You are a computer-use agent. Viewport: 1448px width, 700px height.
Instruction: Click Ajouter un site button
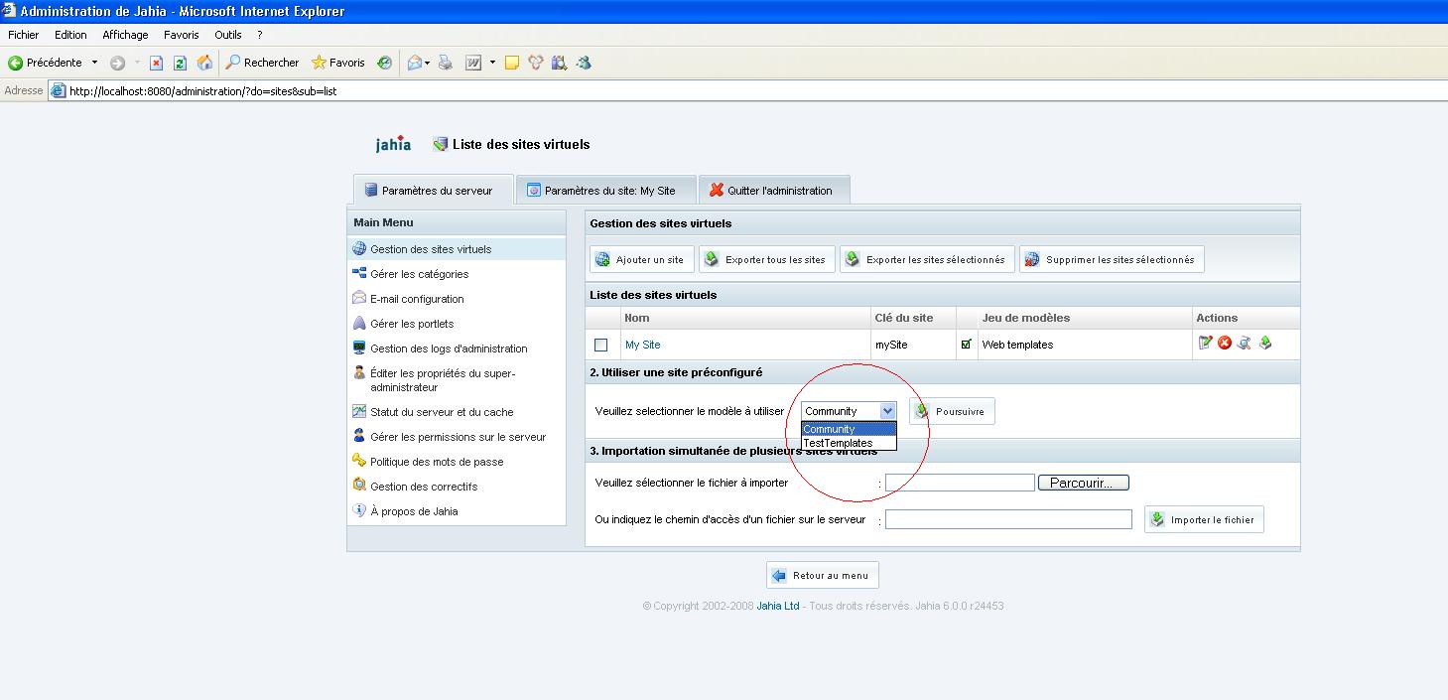click(x=641, y=260)
